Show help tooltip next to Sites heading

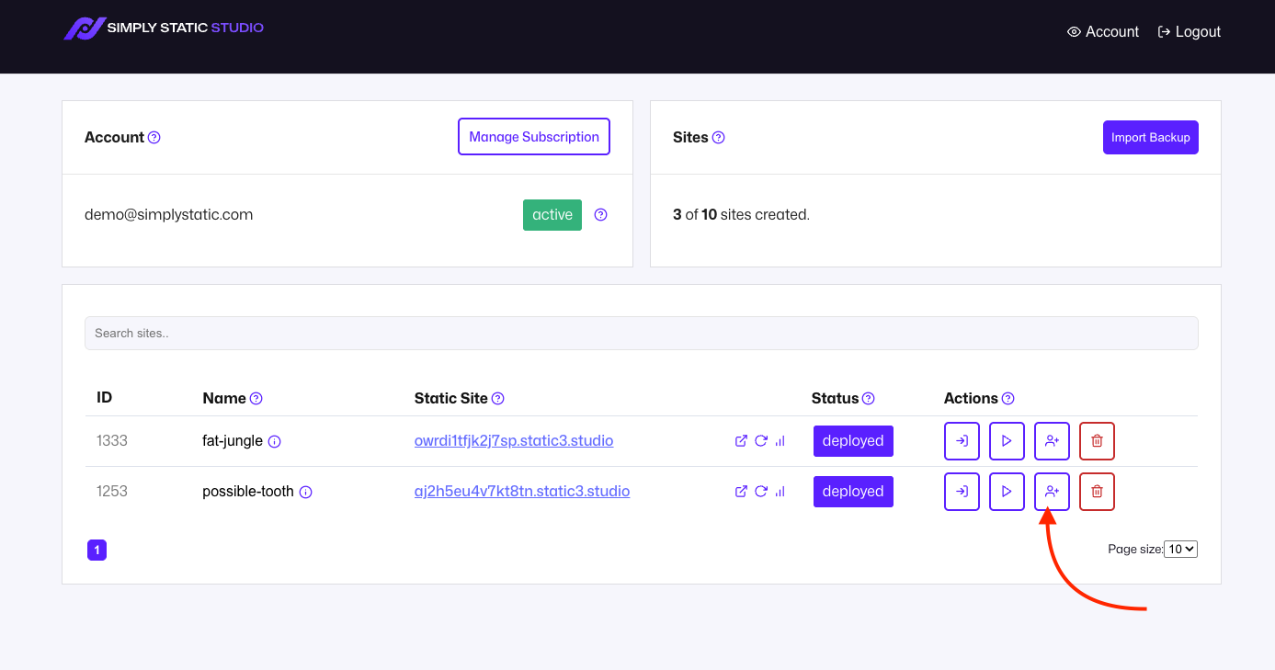pyautogui.click(x=719, y=137)
